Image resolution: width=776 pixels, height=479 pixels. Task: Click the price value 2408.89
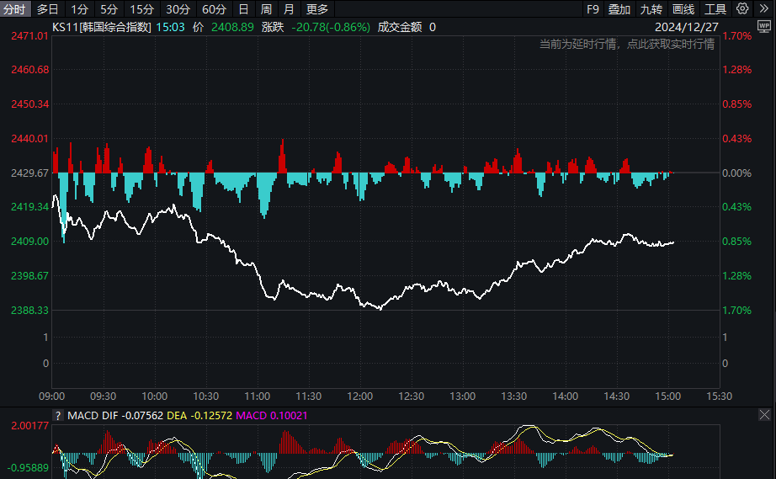(232, 27)
